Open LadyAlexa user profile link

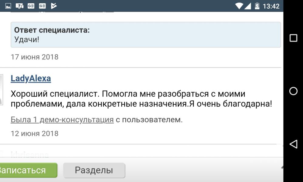[x=31, y=78]
